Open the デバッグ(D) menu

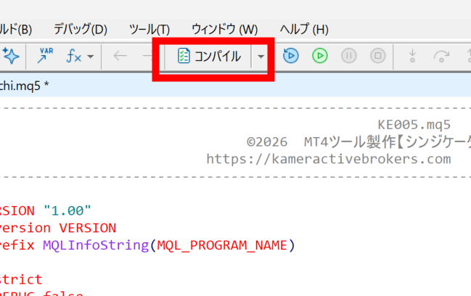coord(81,30)
